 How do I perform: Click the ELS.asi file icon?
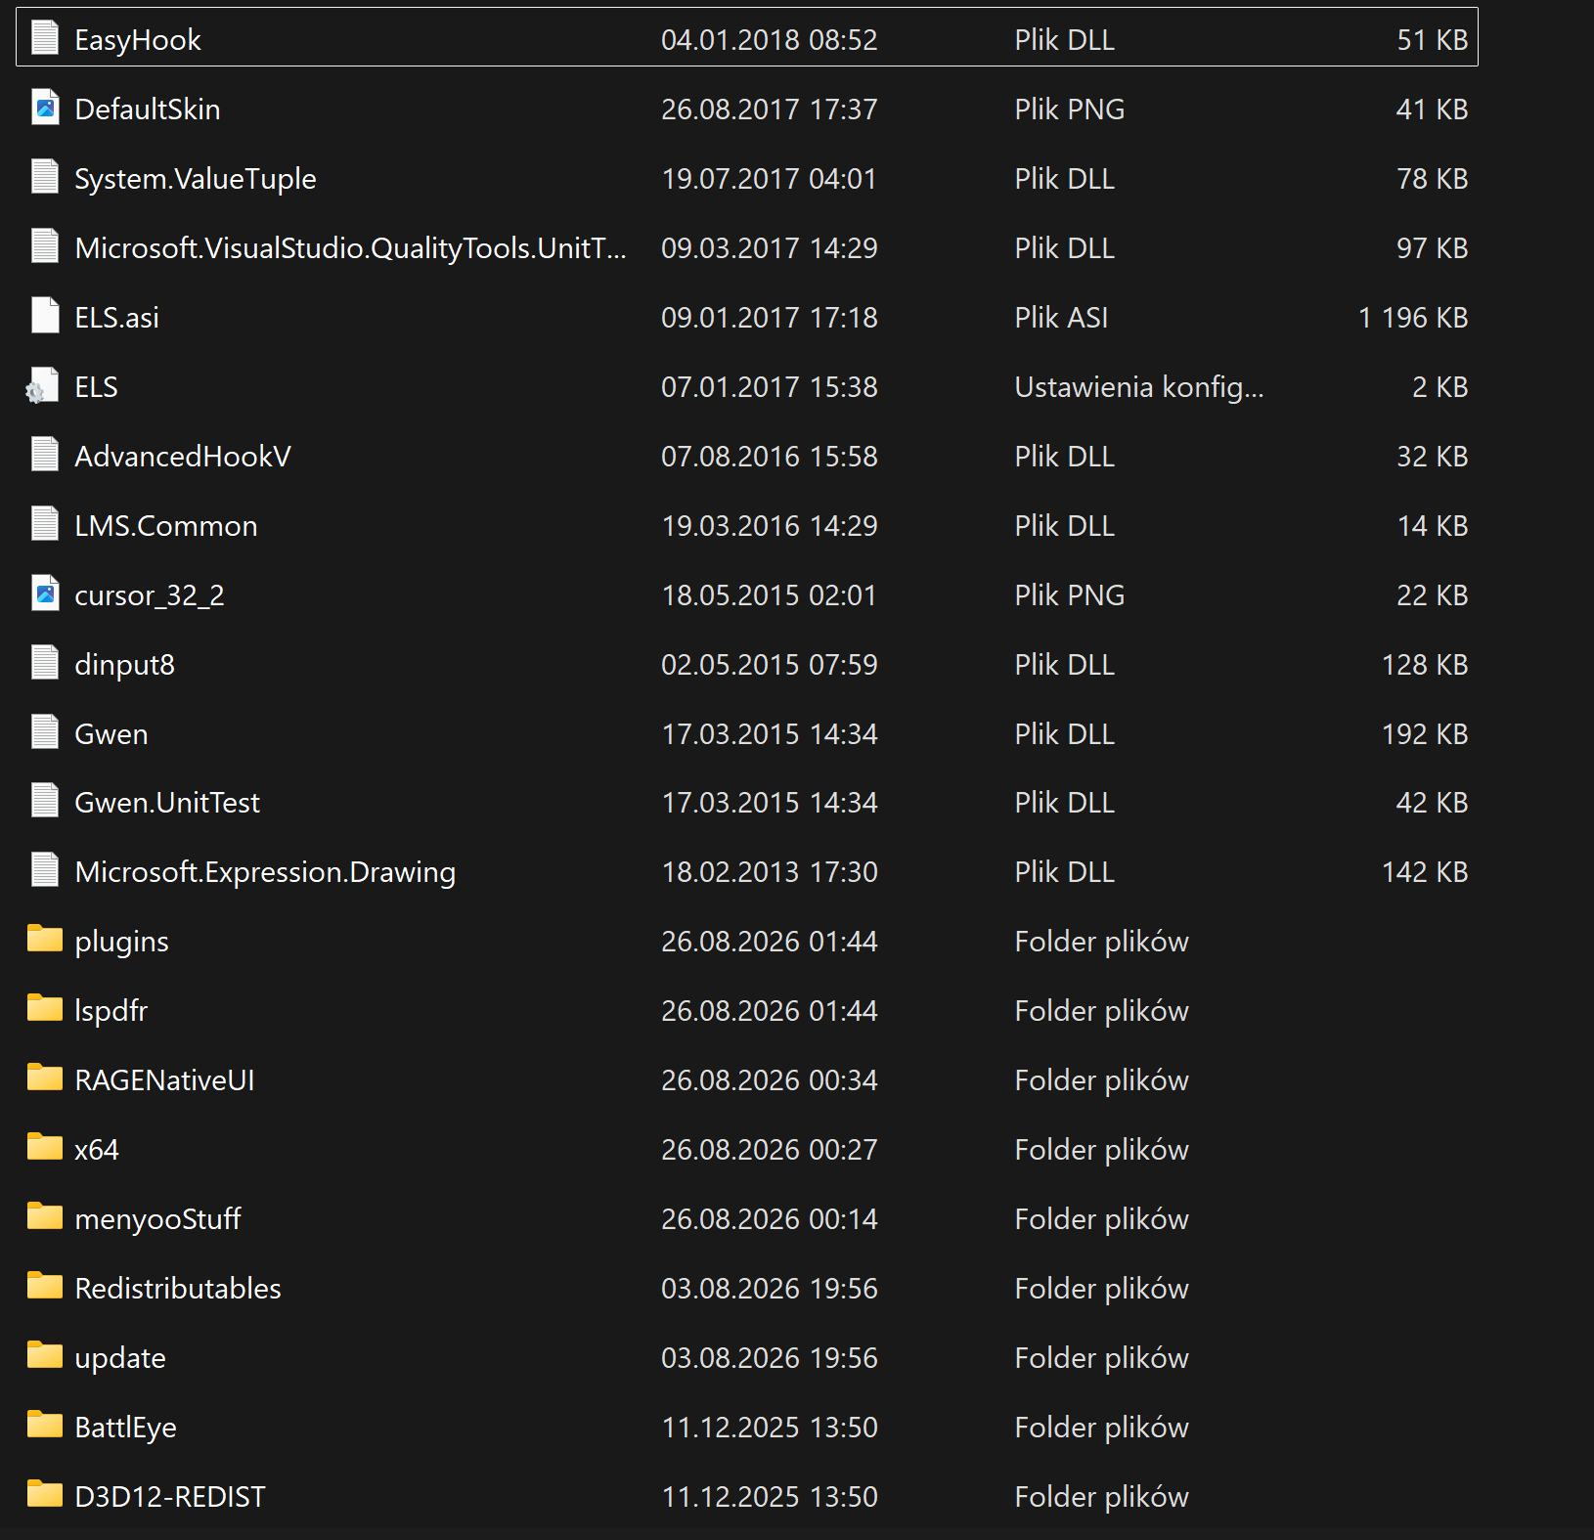pyautogui.click(x=45, y=316)
